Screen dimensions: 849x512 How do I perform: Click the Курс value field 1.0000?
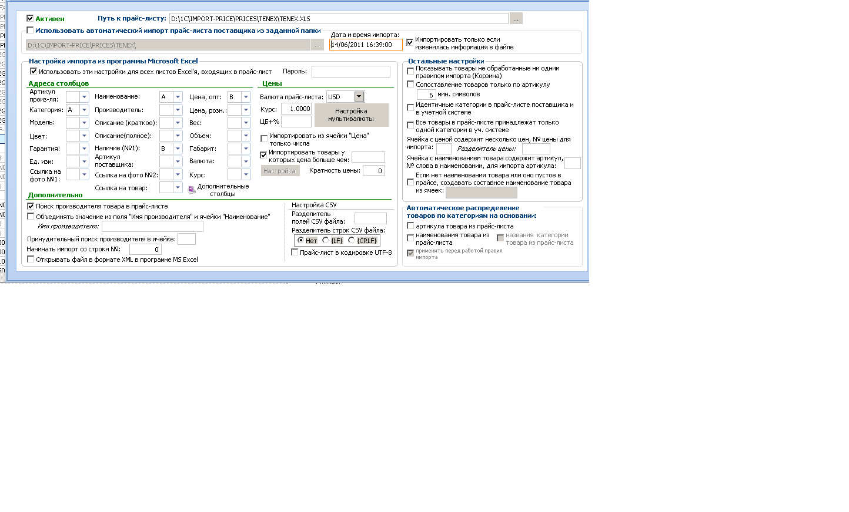[x=296, y=109]
